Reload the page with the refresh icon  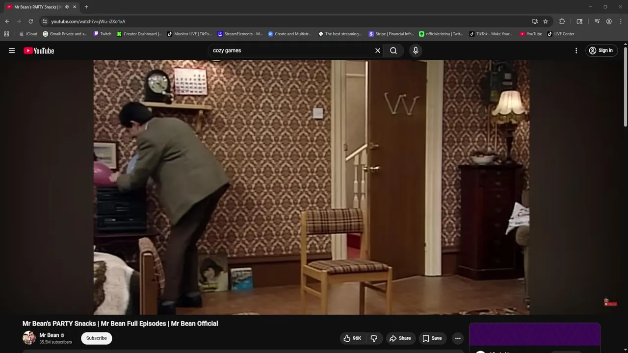click(x=30, y=22)
